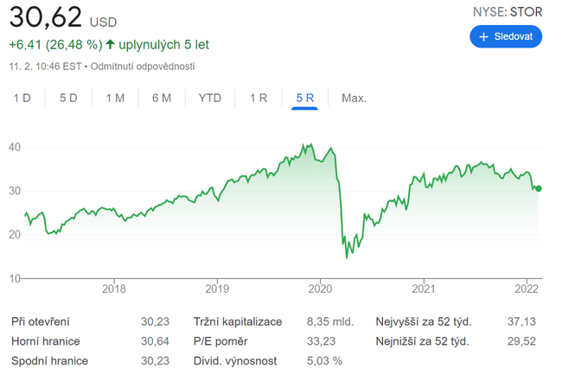Viewport: 562px width, 375px height.
Task: Switch chart to YTD
Action: coord(210,98)
